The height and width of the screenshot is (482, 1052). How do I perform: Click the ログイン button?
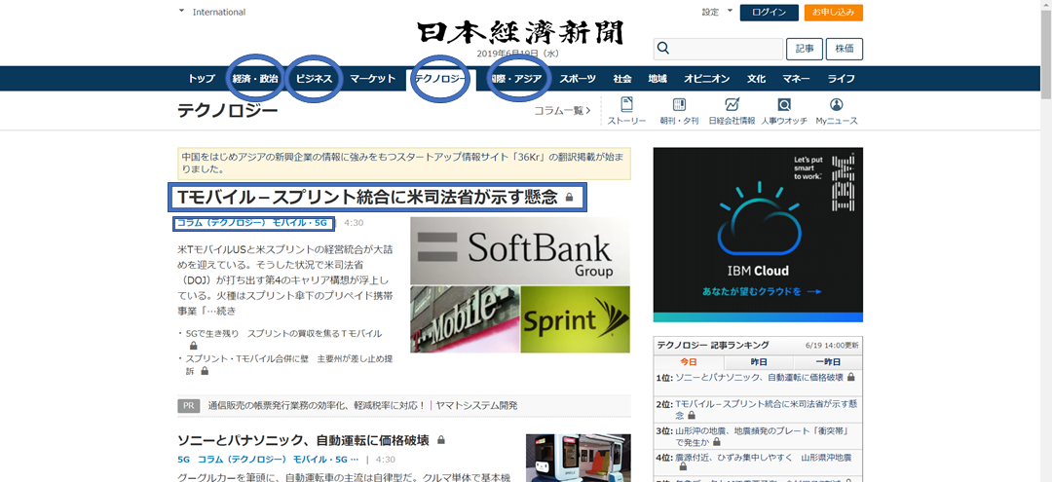(x=769, y=13)
